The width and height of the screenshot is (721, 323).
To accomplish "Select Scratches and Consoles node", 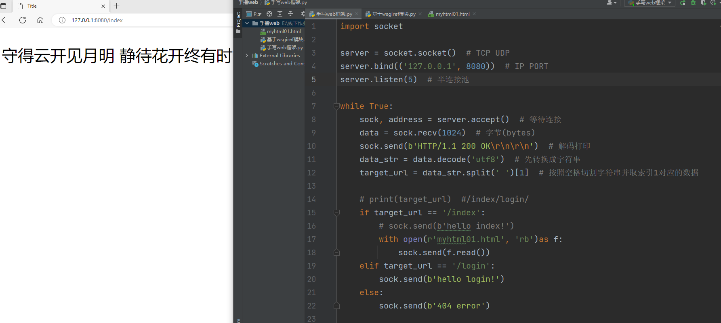I will [279, 64].
